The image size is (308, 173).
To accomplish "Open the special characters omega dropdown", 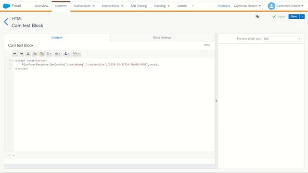I will pyautogui.click(x=49, y=53).
